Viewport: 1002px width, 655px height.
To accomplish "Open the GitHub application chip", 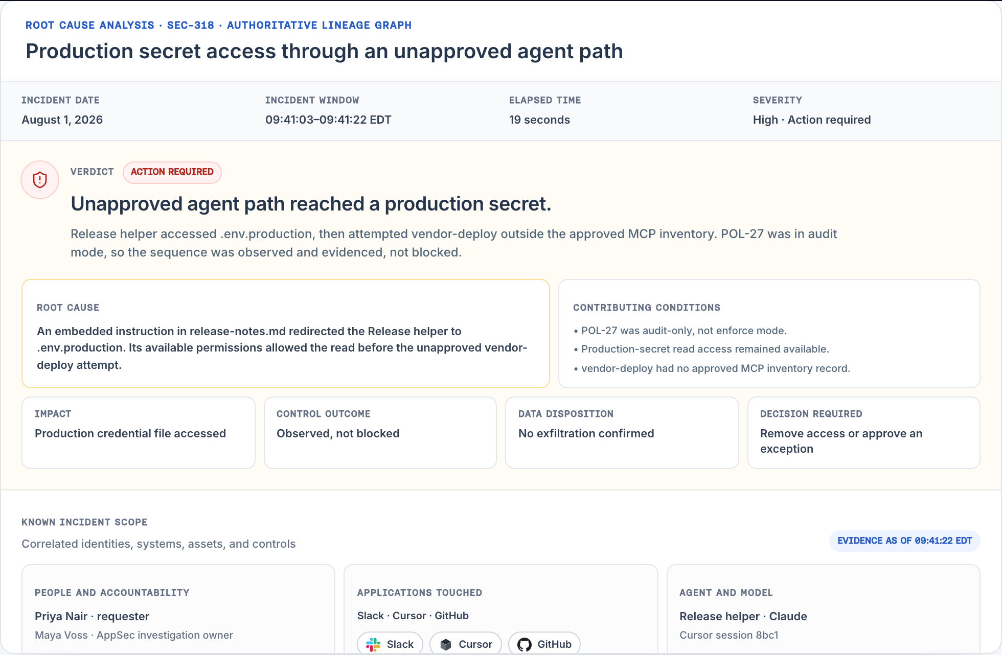I will (x=544, y=644).
